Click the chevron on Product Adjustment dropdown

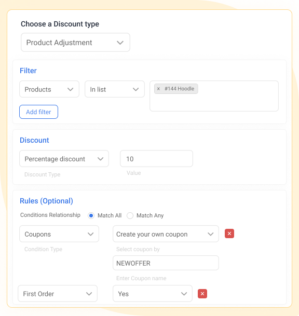point(120,43)
